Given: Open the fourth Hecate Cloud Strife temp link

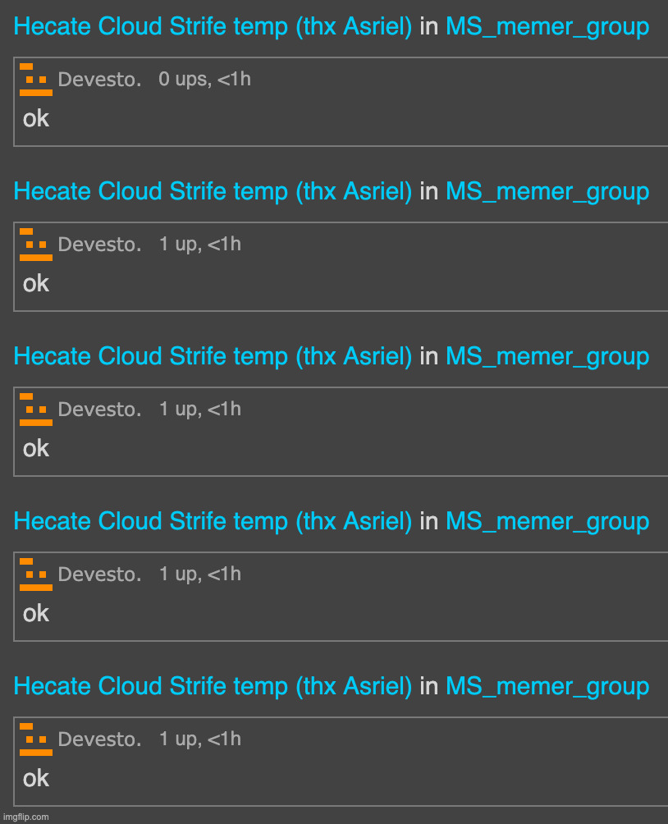Looking at the screenshot, I should (x=213, y=522).
